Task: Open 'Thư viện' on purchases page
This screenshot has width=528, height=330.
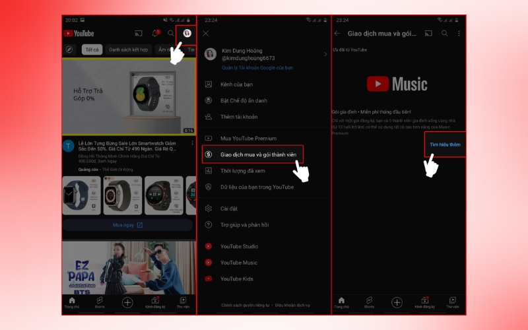Action: pyautogui.click(x=453, y=303)
